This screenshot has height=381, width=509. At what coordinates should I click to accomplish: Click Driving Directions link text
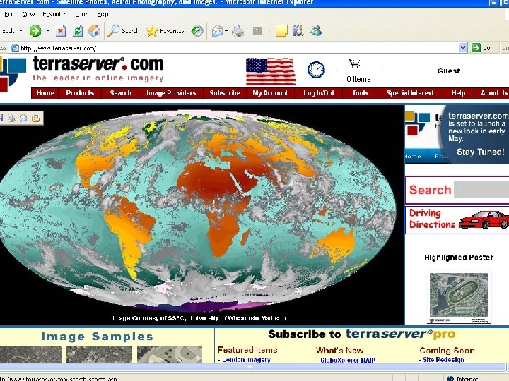432,219
